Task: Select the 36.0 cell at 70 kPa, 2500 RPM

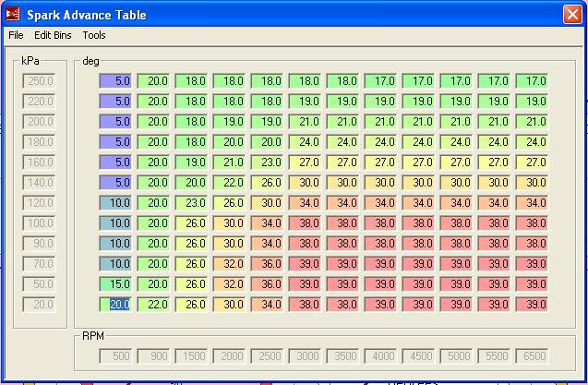Action: [x=268, y=264]
